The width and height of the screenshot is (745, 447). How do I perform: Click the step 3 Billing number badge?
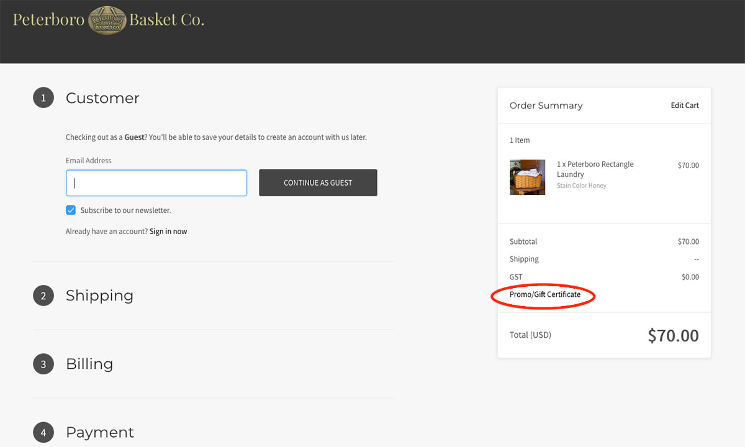pos(43,364)
